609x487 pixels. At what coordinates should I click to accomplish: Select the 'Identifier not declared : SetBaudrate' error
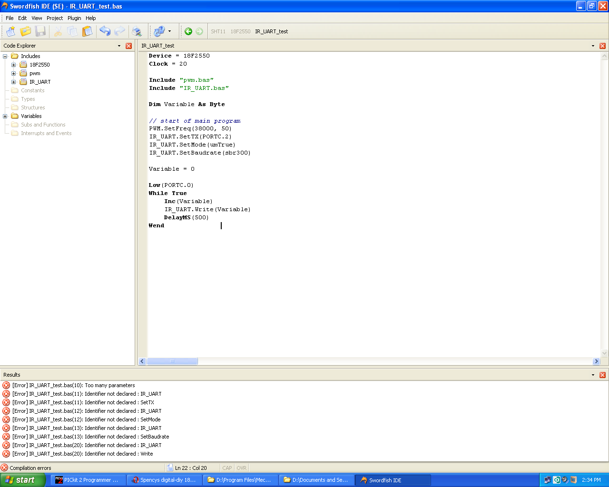(x=91, y=437)
